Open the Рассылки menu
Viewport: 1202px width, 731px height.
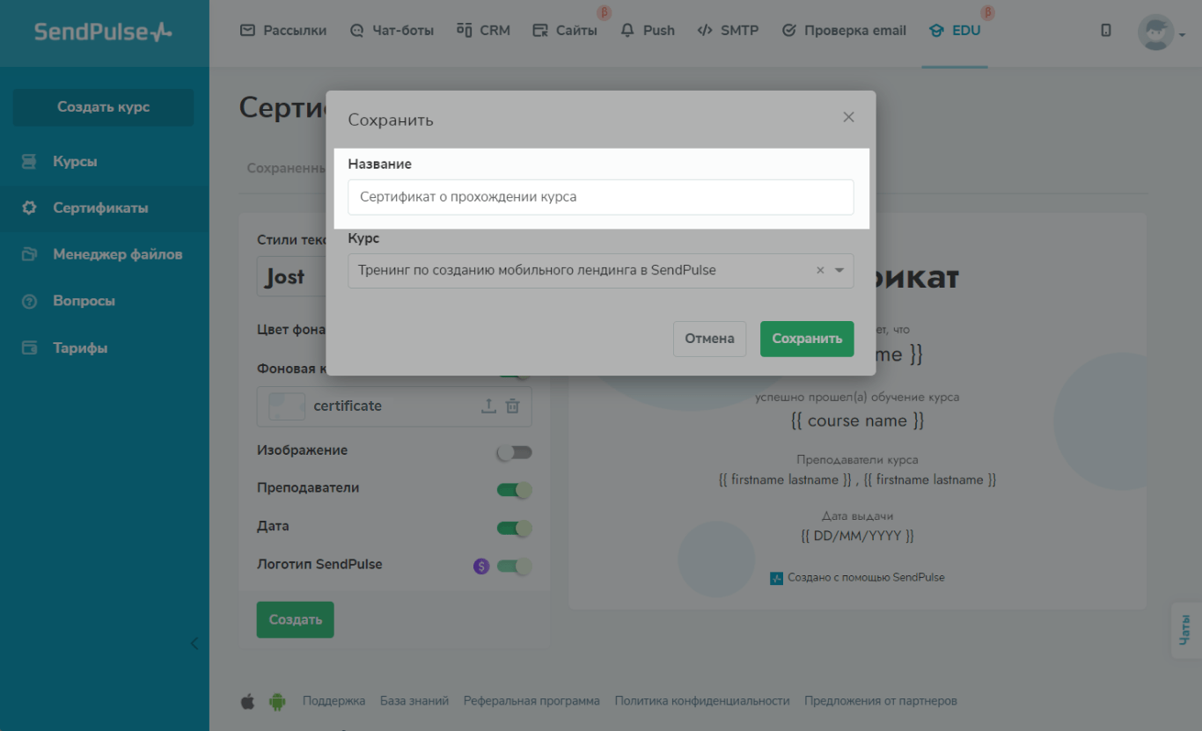click(x=283, y=30)
